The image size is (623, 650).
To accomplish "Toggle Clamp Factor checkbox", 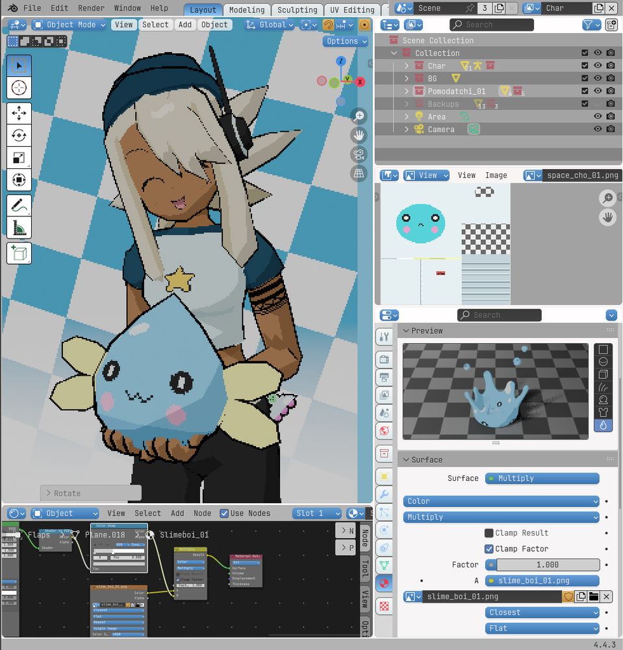I will pyautogui.click(x=489, y=549).
